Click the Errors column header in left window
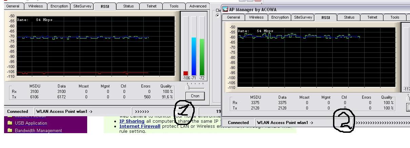The image size is (410, 148). 145,86
